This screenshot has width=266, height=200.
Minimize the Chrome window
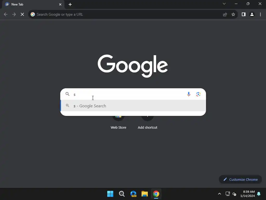click(x=236, y=4)
